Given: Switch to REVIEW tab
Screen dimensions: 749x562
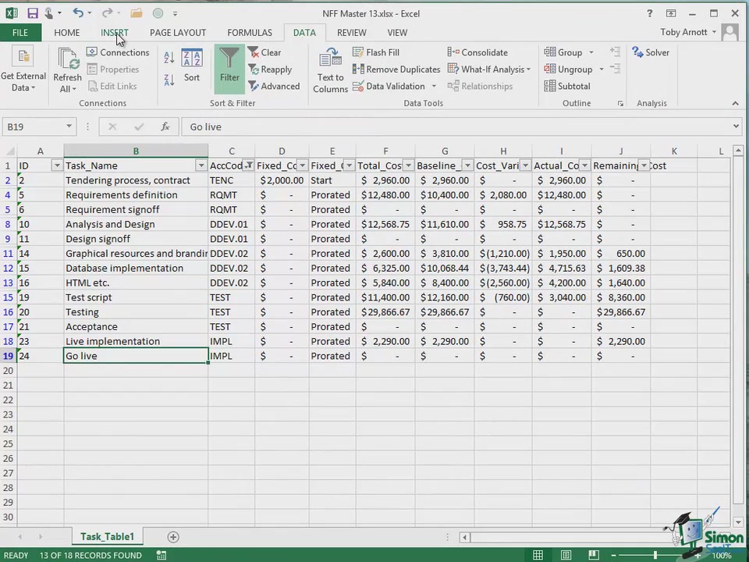Looking at the screenshot, I should click(352, 33).
